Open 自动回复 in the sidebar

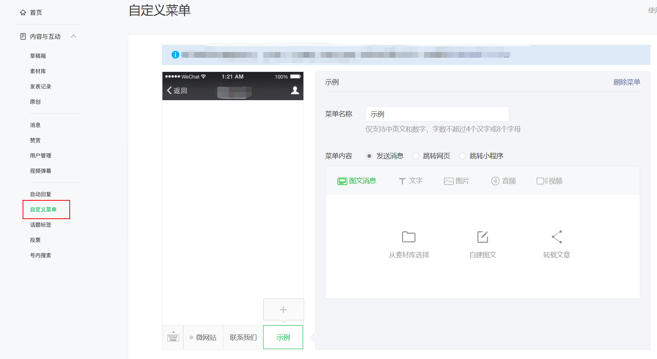click(41, 194)
